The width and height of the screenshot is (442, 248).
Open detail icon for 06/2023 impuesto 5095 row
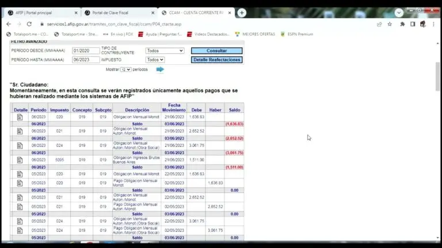coord(20,160)
